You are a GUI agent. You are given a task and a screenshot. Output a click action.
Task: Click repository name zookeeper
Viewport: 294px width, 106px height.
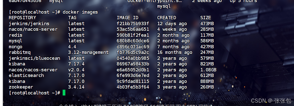pos(21,87)
